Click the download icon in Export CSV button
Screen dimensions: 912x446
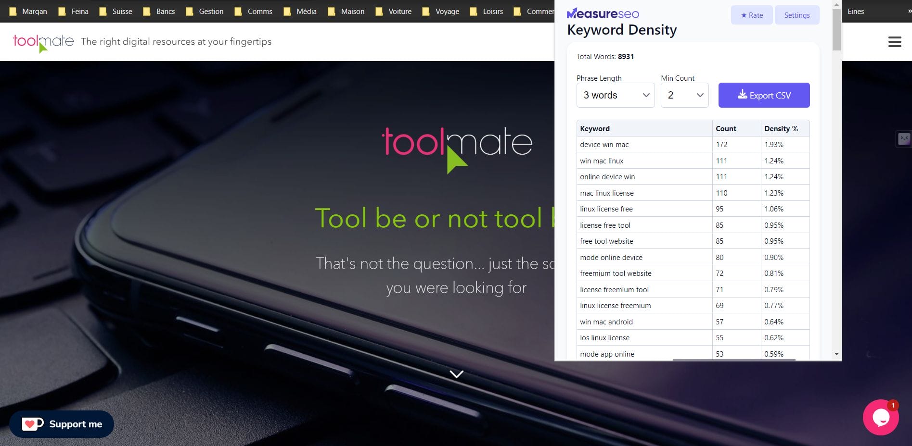pyautogui.click(x=743, y=95)
